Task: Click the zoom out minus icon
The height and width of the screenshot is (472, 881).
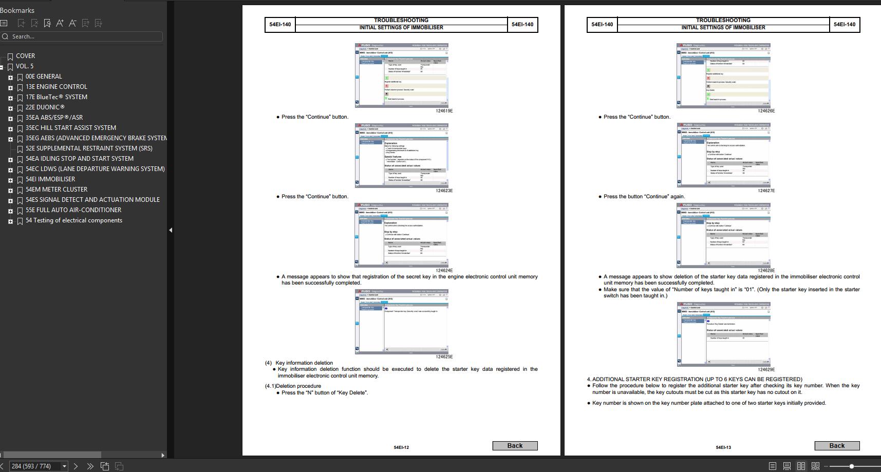Action: pyautogui.click(x=826, y=466)
